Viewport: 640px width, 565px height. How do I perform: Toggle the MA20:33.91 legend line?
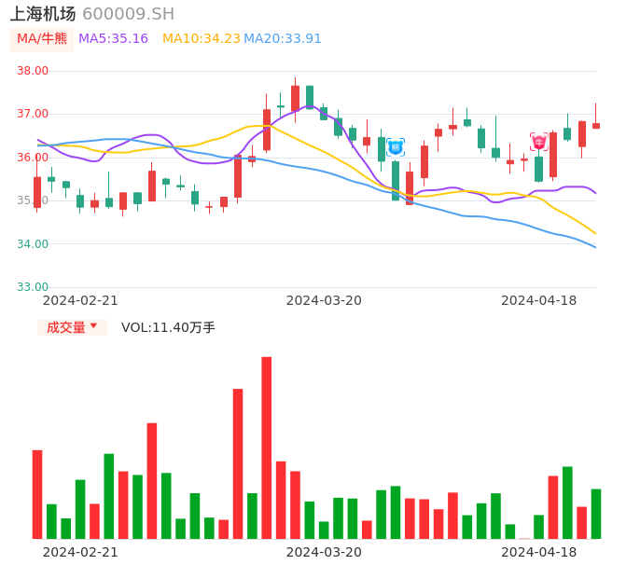(x=283, y=39)
